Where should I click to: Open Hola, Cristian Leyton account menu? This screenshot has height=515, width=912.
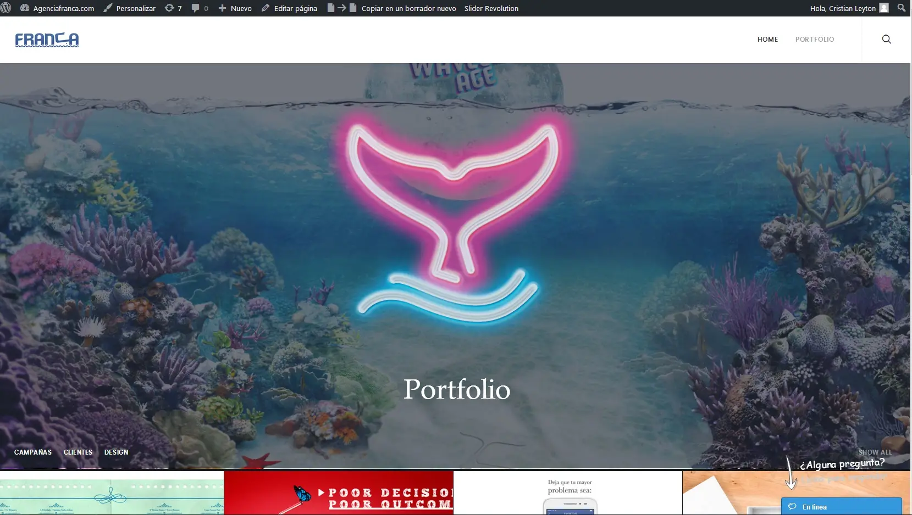pos(848,8)
